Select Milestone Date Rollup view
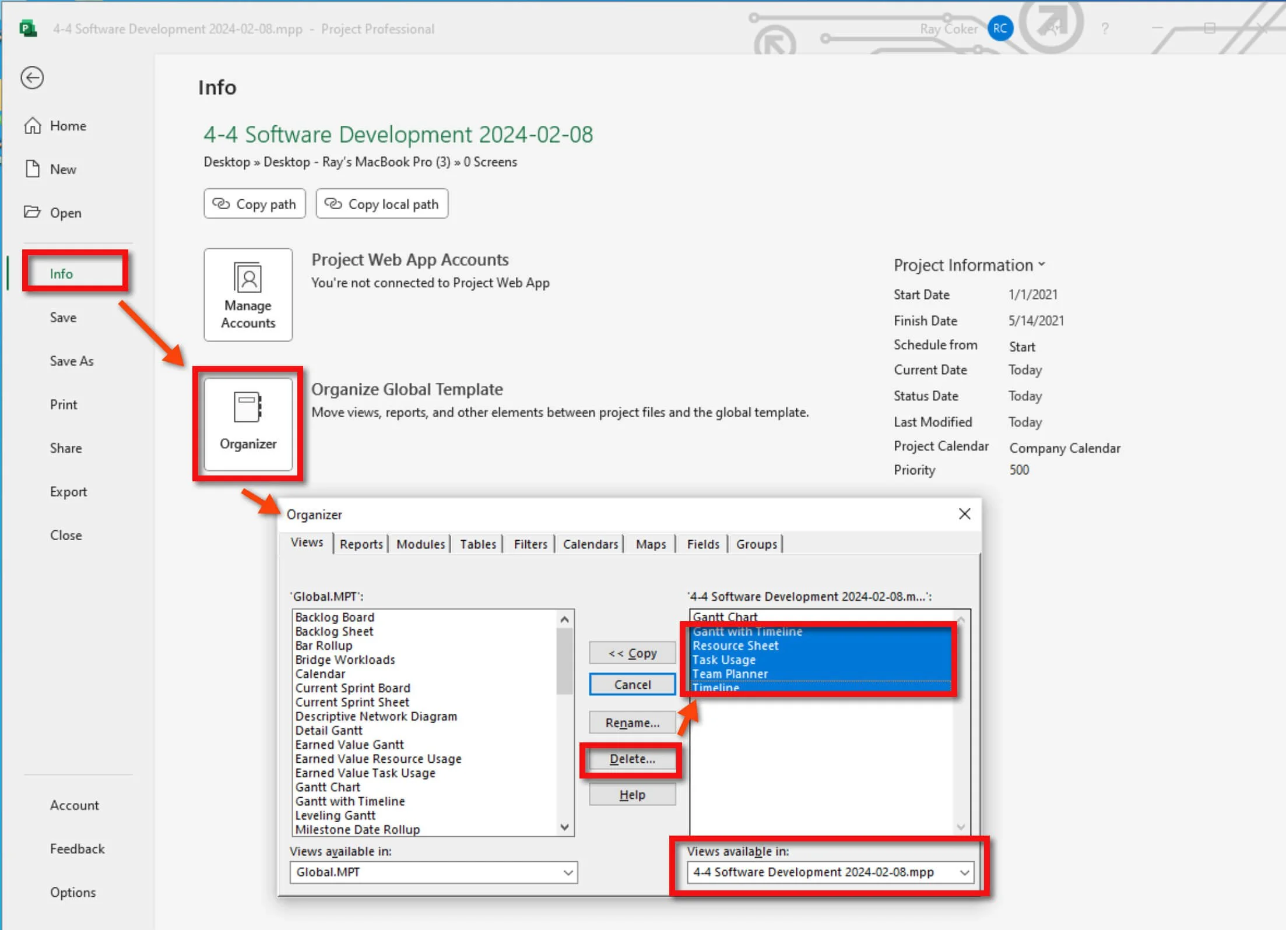 (357, 829)
